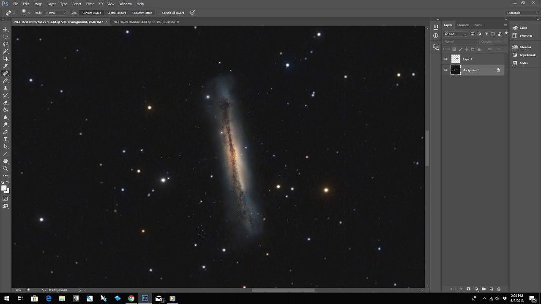Open the Info panel icon
Image resolution: width=541 pixels, height=304 pixels.
coord(436,35)
